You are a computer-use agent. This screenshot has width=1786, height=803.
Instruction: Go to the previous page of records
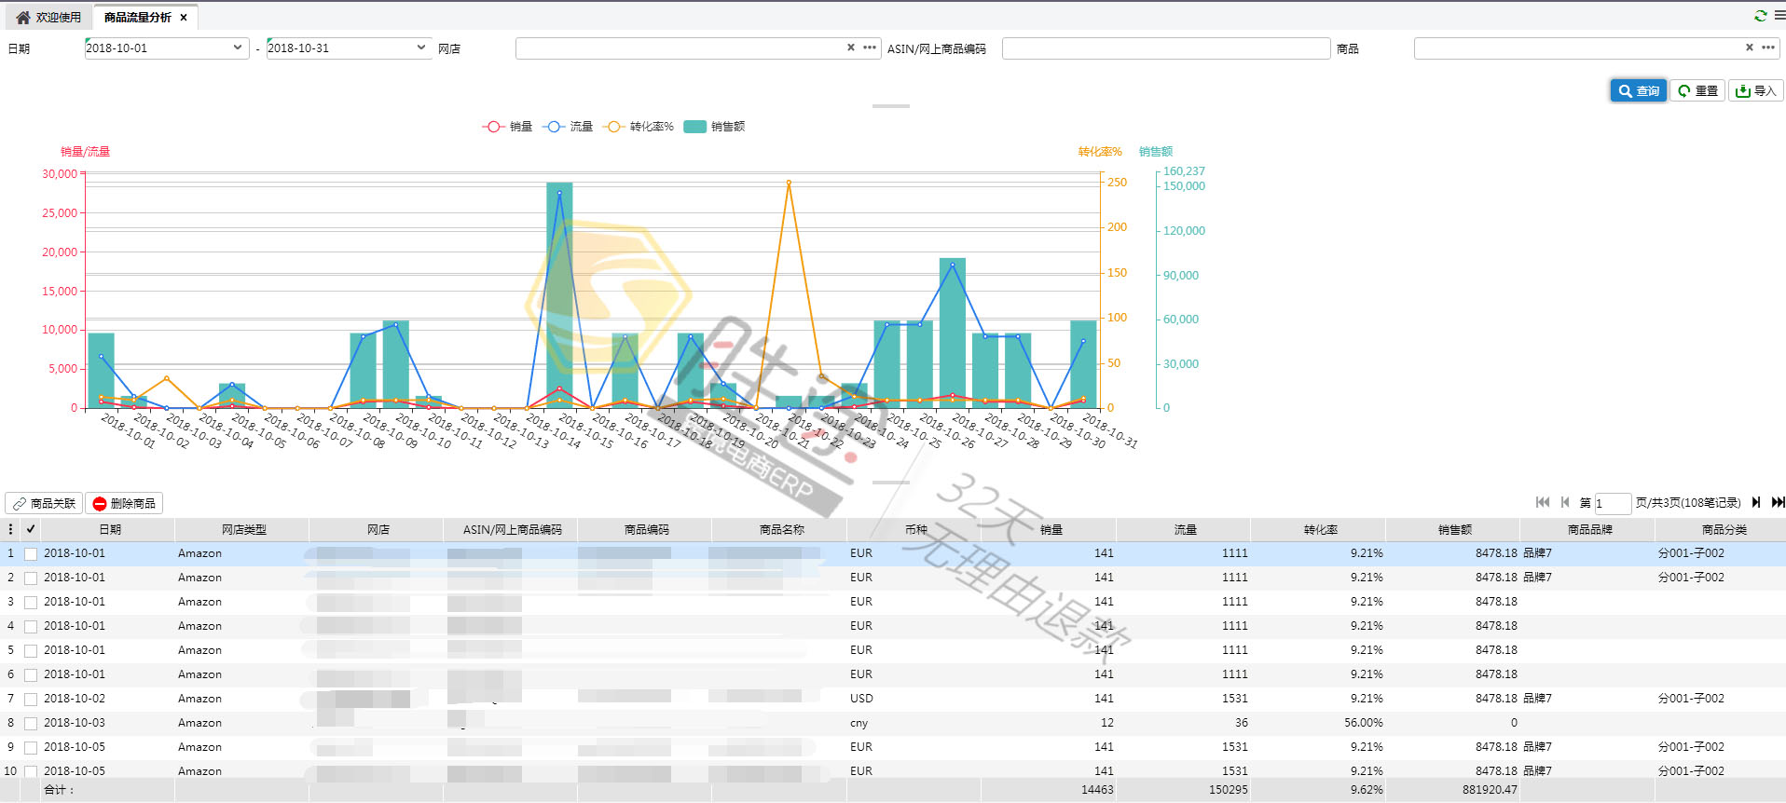coord(1566,502)
